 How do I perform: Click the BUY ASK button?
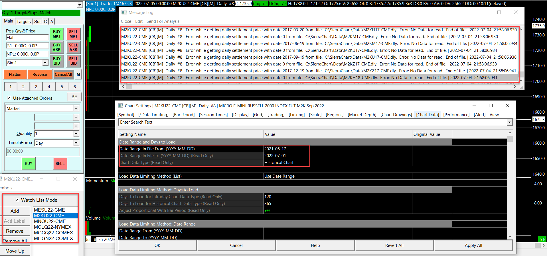coord(57,47)
